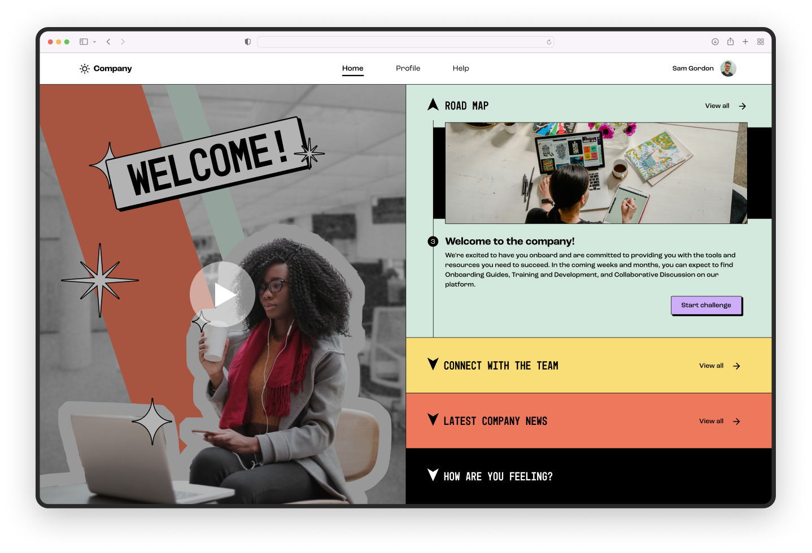812x553 pixels.
Task: Click View all in Latest Company News
Action: coord(711,421)
